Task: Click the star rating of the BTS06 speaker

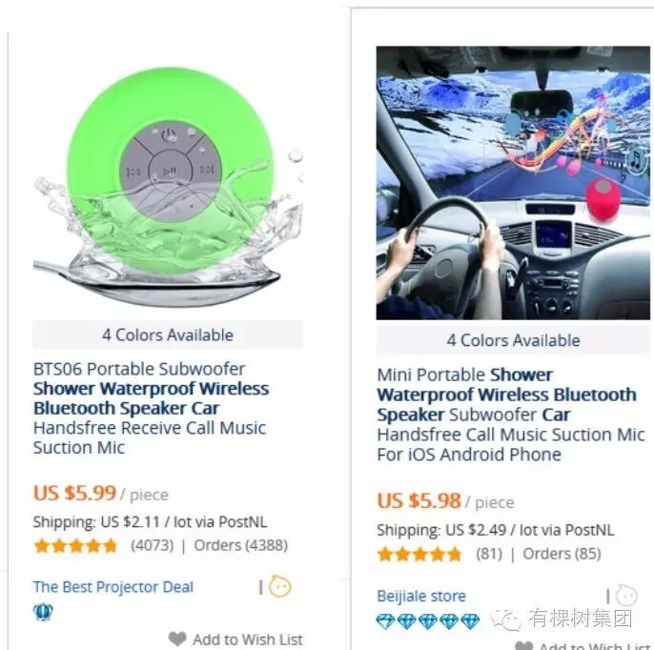Action: (x=75, y=545)
